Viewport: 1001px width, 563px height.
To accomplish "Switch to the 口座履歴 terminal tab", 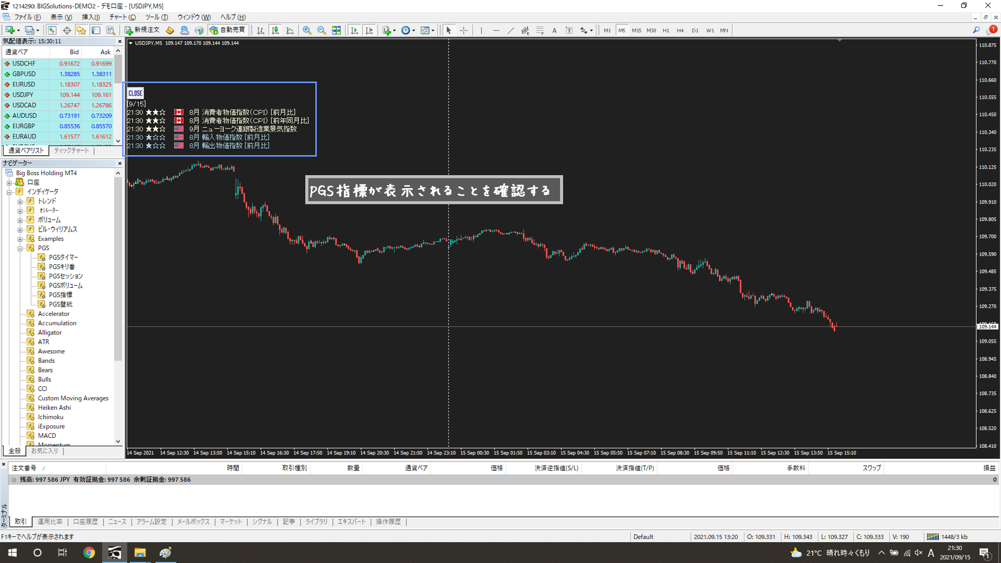I will tap(85, 522).
